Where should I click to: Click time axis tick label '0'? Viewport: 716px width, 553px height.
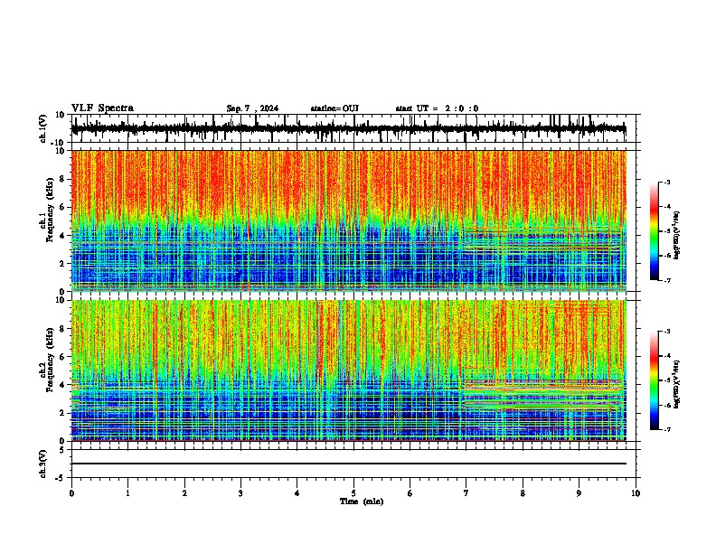pos(71,493)
